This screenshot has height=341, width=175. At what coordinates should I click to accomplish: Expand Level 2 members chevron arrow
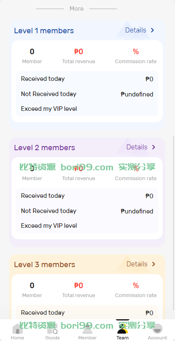point(154,147)
